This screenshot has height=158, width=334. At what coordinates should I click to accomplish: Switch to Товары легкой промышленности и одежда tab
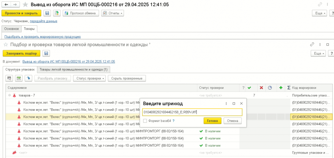(x=73, y=70)
